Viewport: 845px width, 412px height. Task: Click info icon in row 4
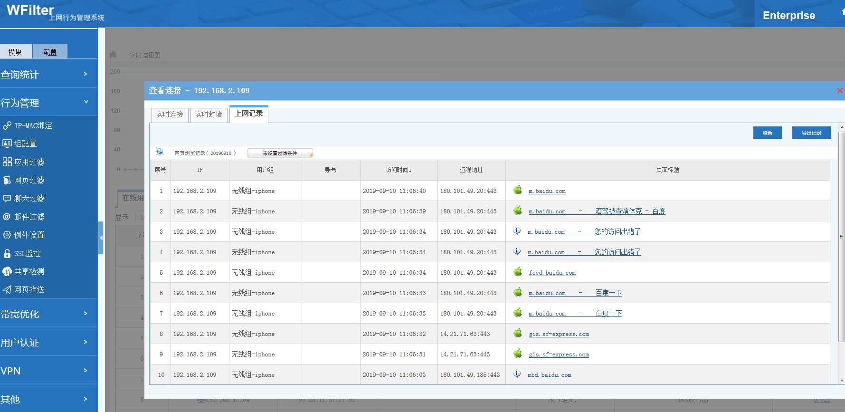pos(517,251)
